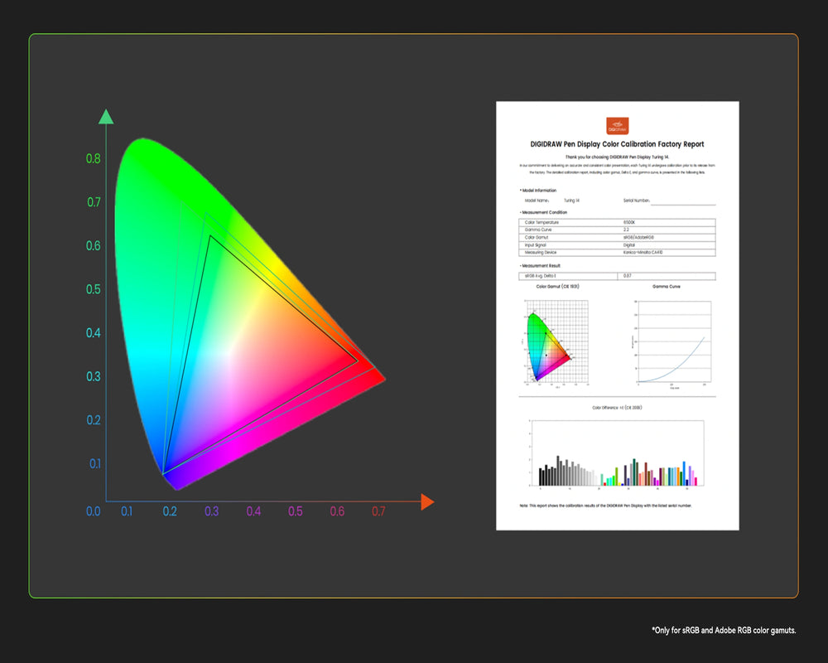This screenshot has width=828, height=663.
Task: Click the origin label "0.0"
Action: click(x=94, y=511)
